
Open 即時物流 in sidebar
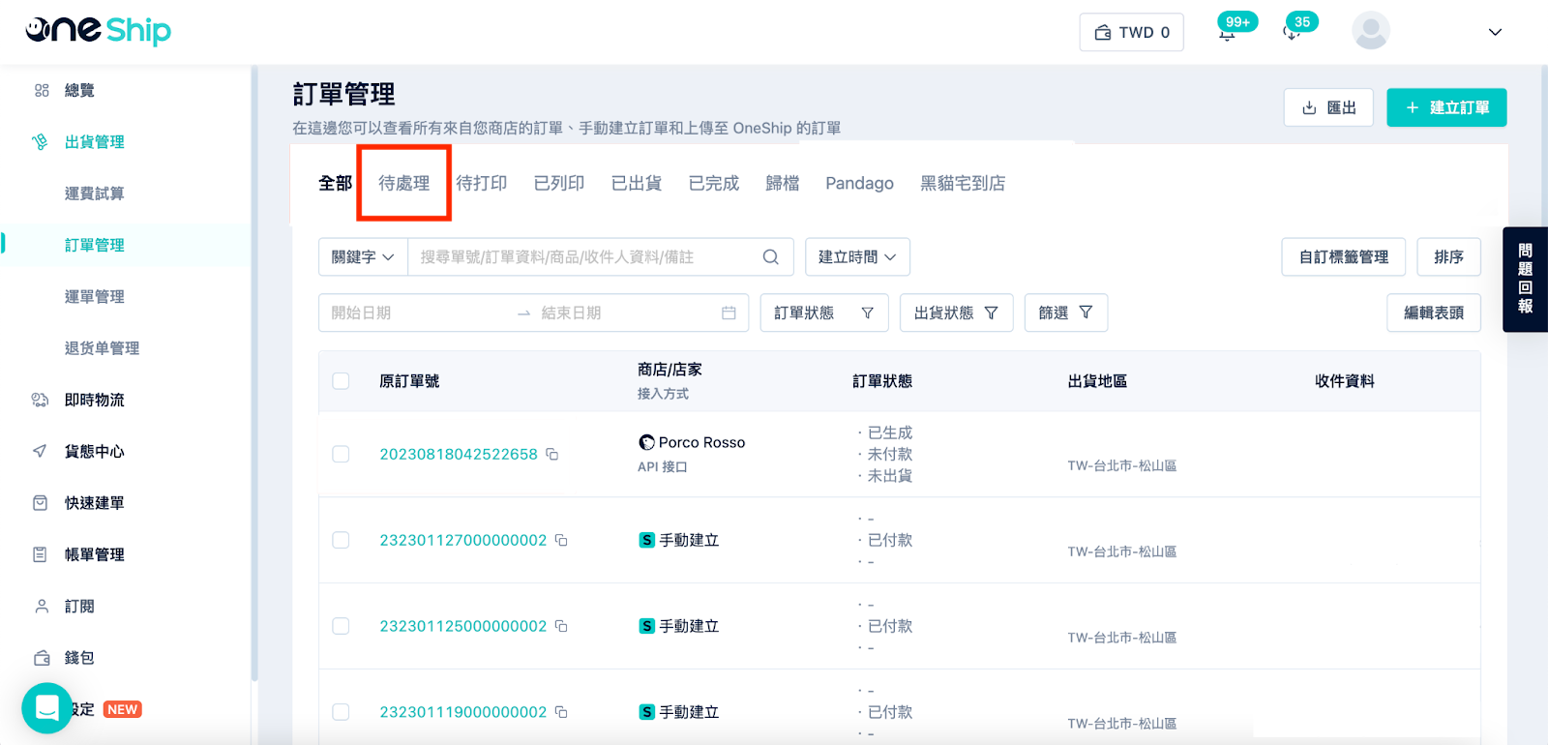tap(94, 400)
